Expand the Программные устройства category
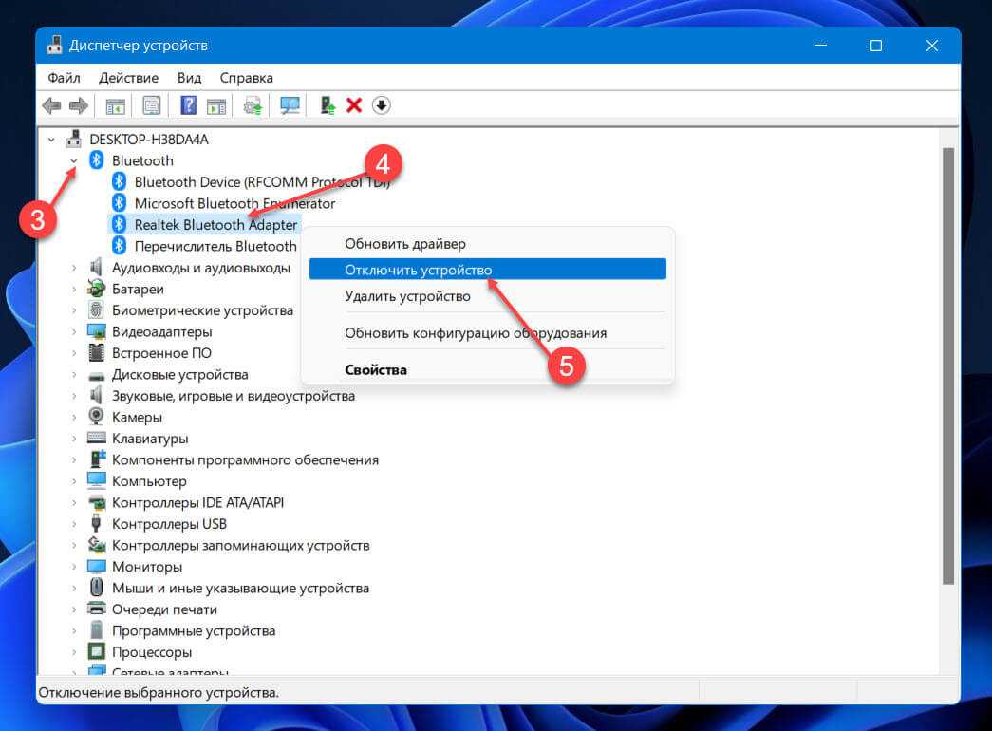 point(74,630)
